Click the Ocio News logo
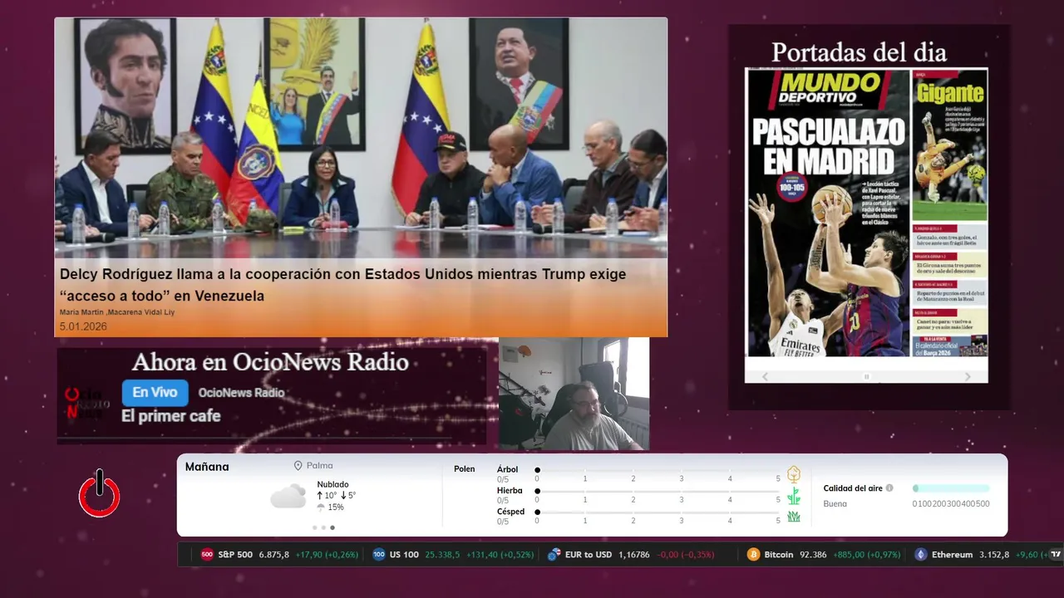The height and width of the screenshot is (598, 1064). click(x=86, y=403)
